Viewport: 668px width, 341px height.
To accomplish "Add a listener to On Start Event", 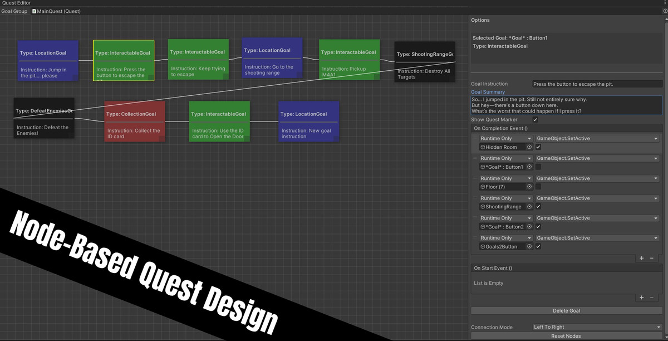I will (641, 298).
